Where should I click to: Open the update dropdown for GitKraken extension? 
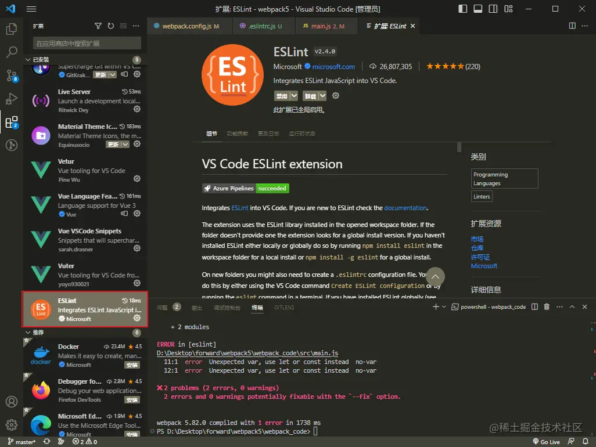coord(113,75)
